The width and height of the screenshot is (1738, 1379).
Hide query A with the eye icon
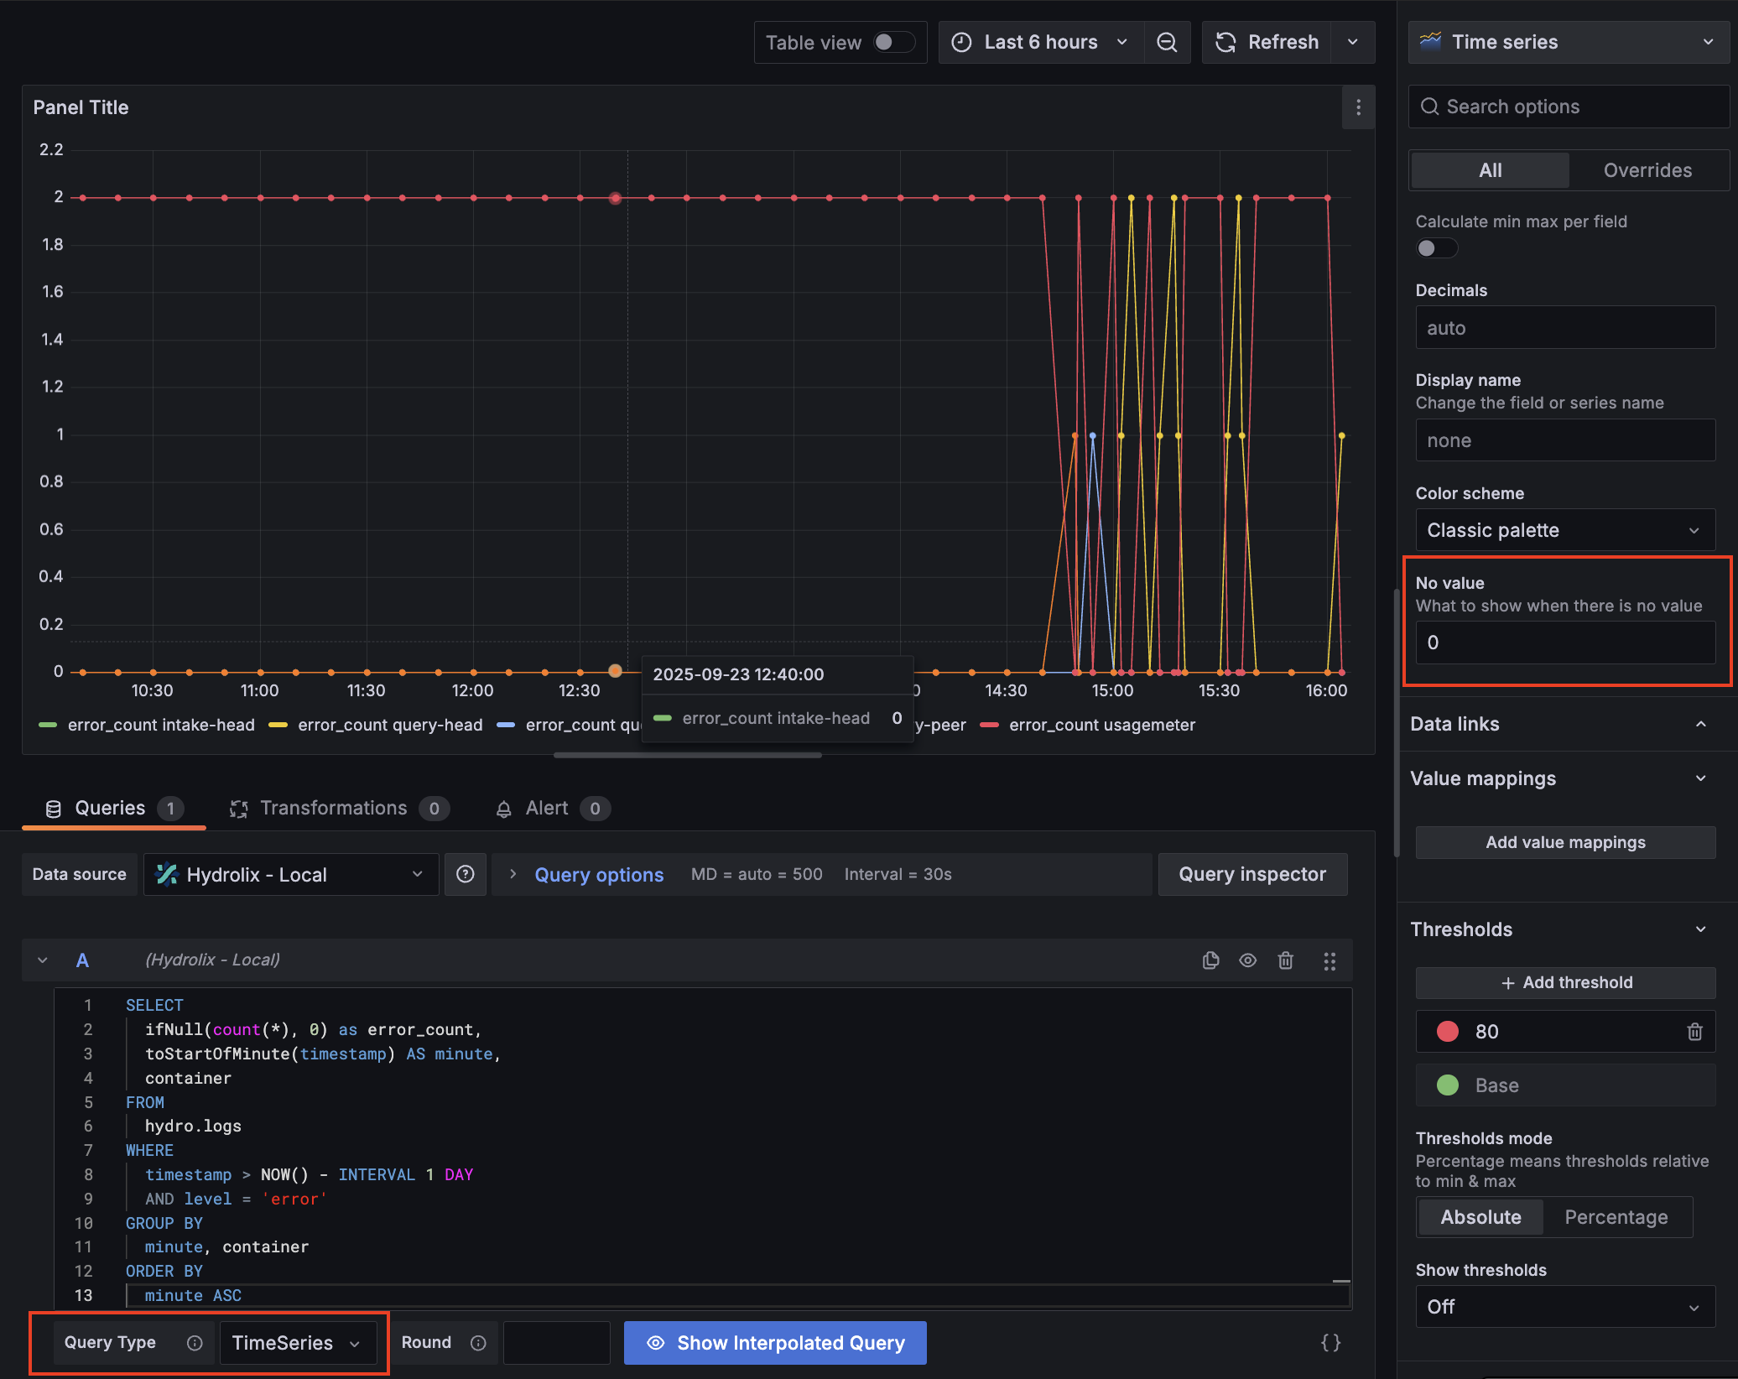pyautogui.click(x=1247, y=960)
